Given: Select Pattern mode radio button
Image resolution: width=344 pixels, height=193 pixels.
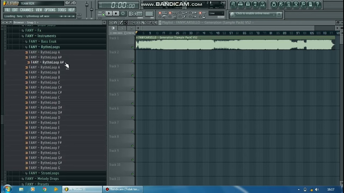Looking at the screenshot, I should coord(103,12).
